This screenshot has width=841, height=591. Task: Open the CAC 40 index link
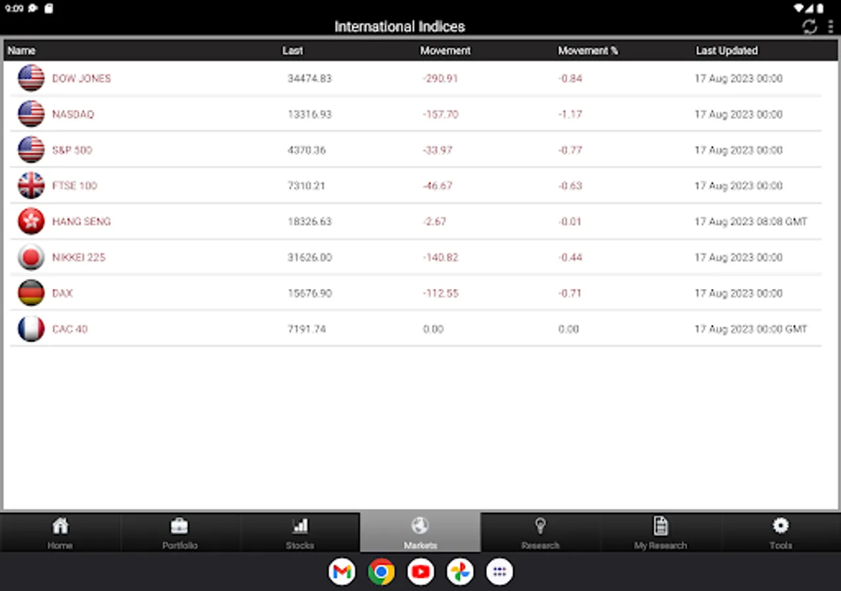point(70,329)
